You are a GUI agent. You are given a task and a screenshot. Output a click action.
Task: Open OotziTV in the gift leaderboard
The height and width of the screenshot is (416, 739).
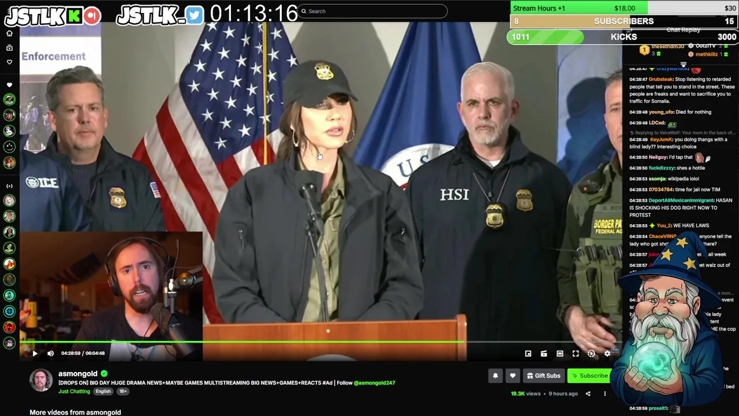click(705, 46)
